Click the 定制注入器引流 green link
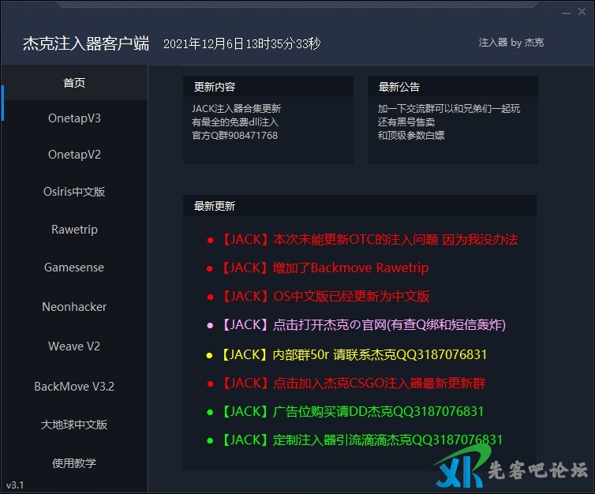 pos(361,440)
